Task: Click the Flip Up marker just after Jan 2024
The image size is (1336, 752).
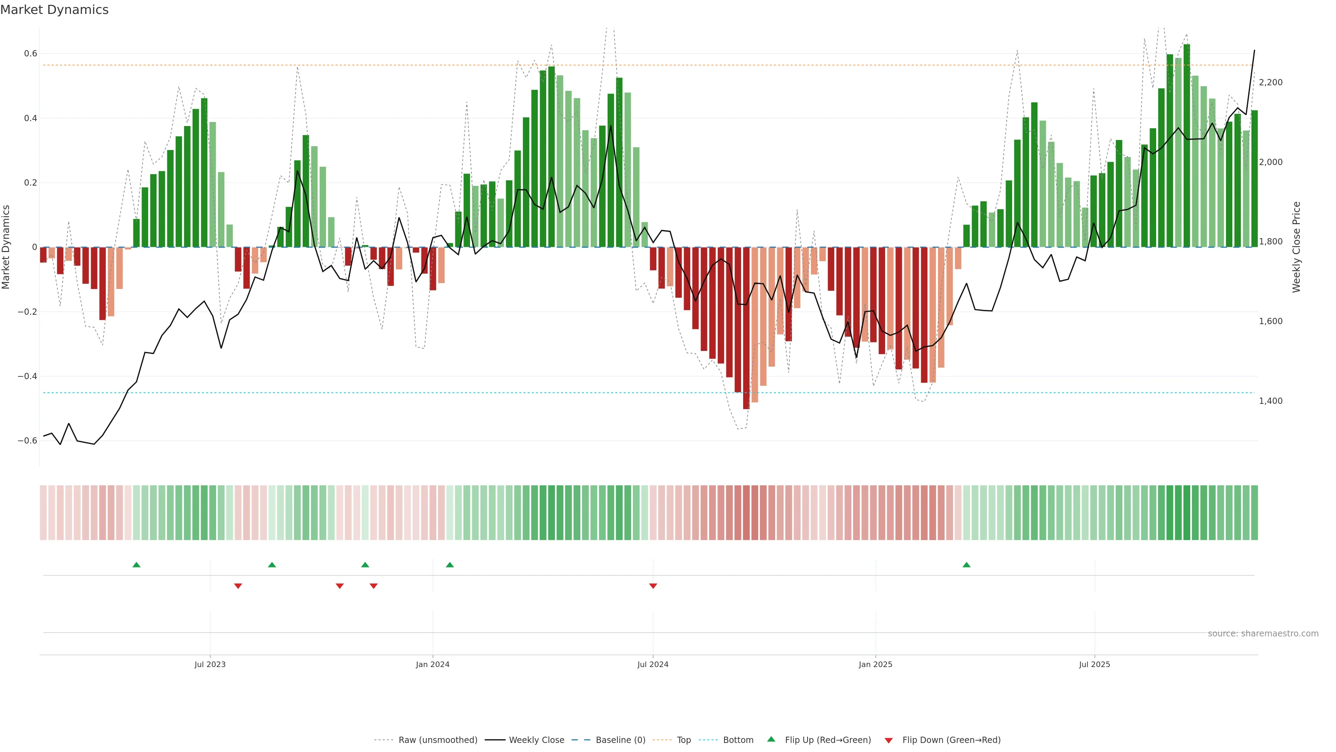Action: [x=450, y=565]
